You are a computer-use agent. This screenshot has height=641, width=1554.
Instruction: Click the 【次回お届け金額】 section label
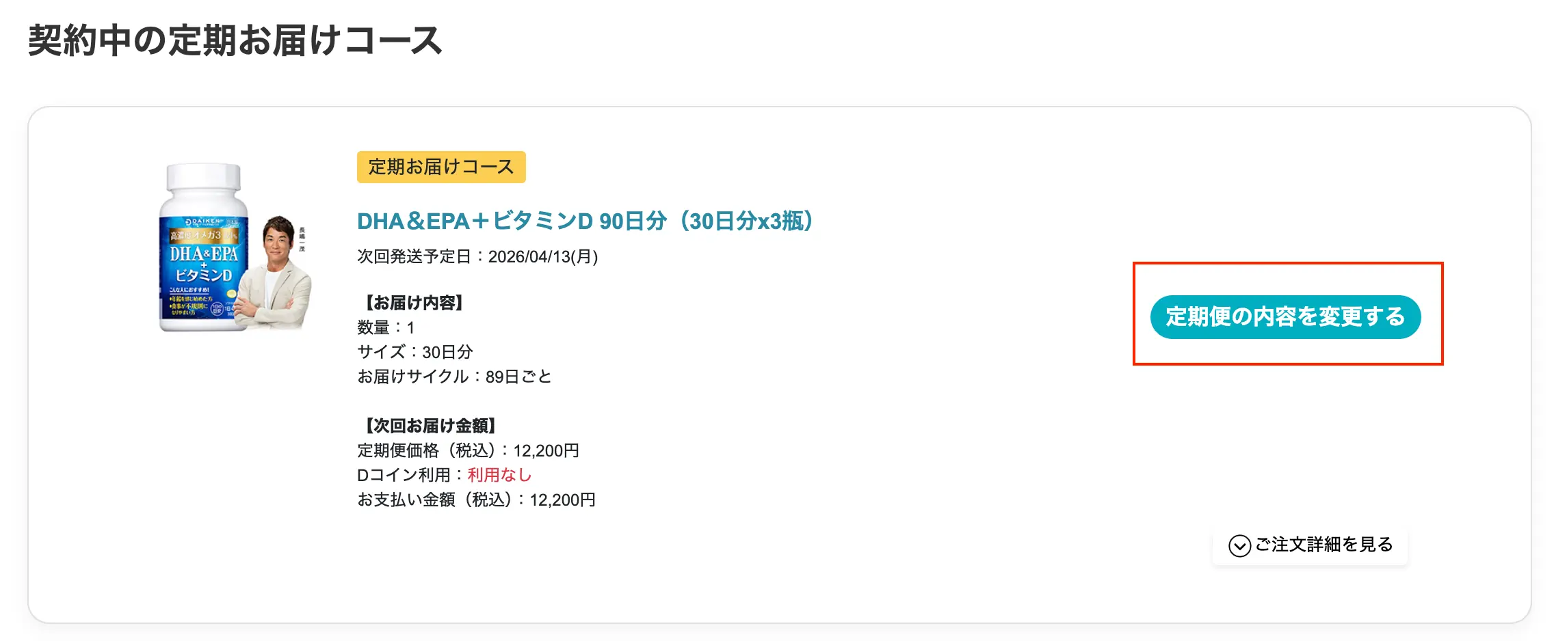pyautogui.click(x=430, y=426)
